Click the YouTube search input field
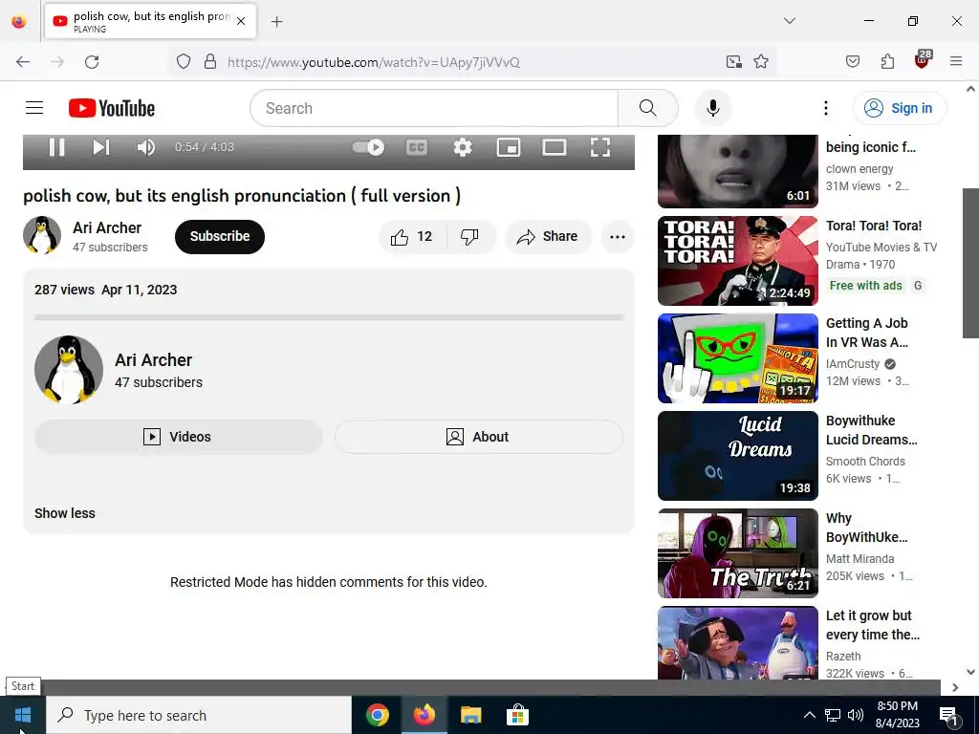Viewport: 979px width, 734px height. 434,108
